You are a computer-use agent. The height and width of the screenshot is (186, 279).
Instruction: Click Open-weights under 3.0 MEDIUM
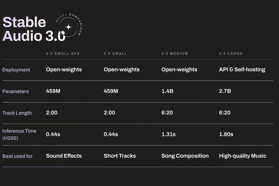click(x=179, y=69)
